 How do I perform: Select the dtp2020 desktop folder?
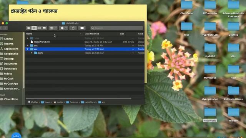click(210, 50)
